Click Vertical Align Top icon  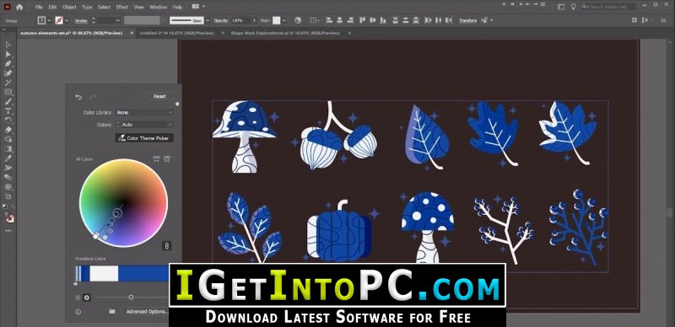click(362, 20)
